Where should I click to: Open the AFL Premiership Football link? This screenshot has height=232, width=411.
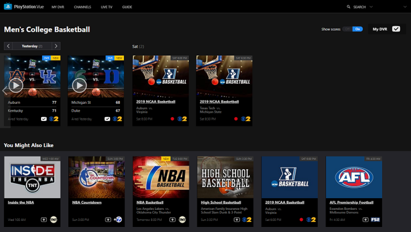(352, 203)
